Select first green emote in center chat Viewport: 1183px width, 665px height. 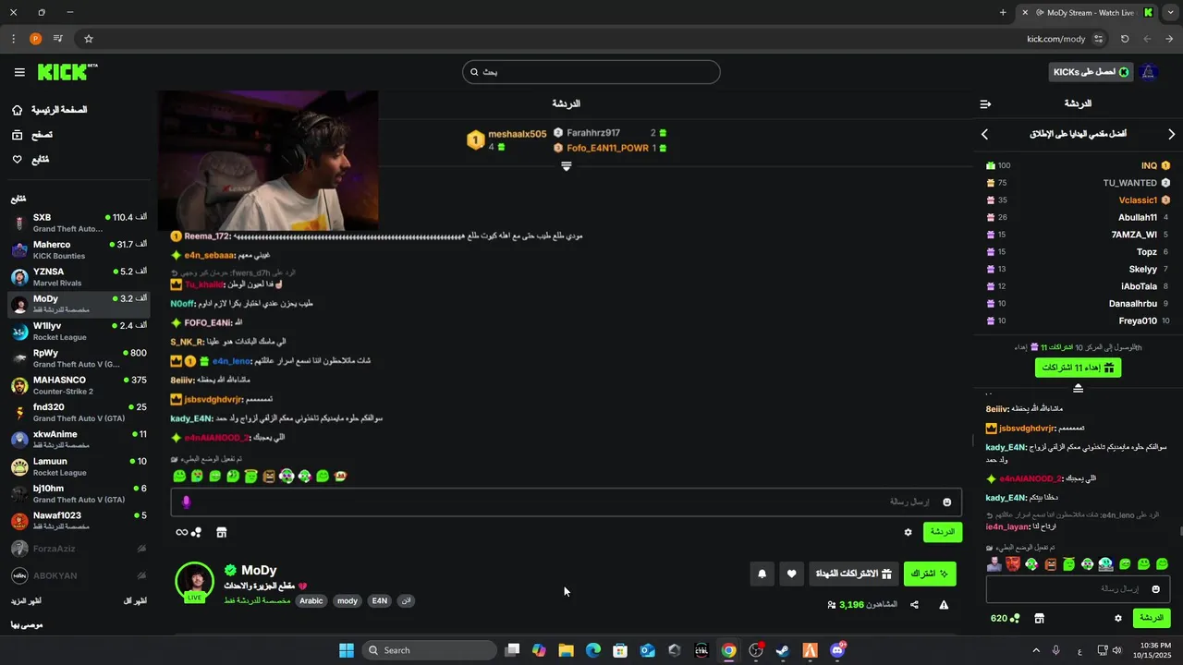tap(179, 477)
